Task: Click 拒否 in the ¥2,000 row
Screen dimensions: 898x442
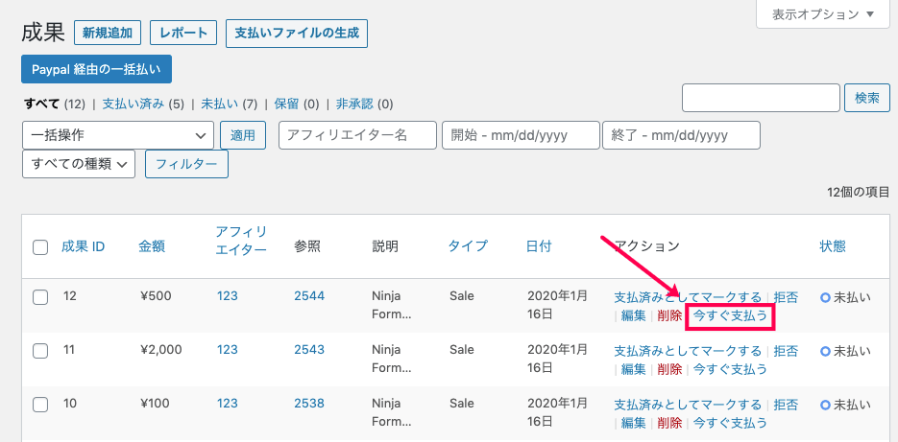Action: pos(786,351)
